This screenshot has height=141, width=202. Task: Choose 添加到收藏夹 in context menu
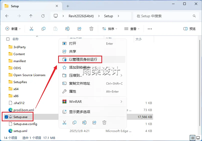click(x=92, y=67)
